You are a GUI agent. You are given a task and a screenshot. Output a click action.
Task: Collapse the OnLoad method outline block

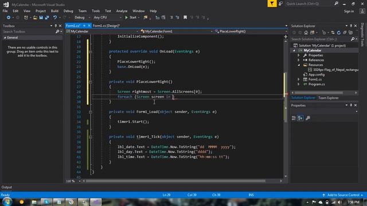[x=91, y=51]
